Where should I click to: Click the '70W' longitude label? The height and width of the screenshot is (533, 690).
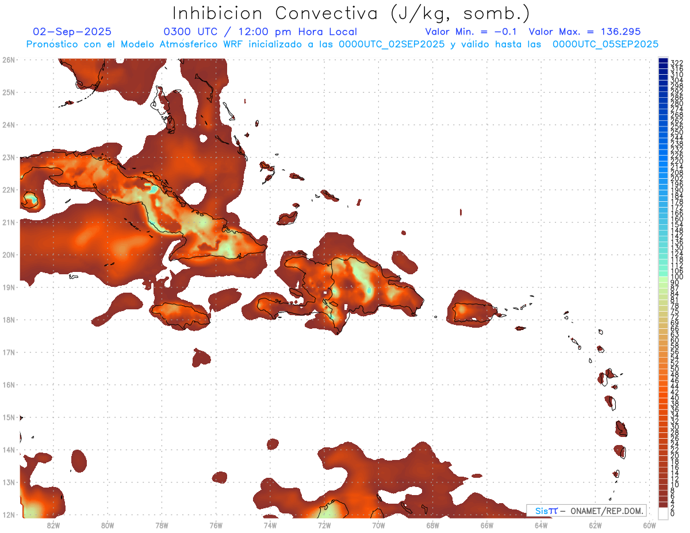point(378,525)
